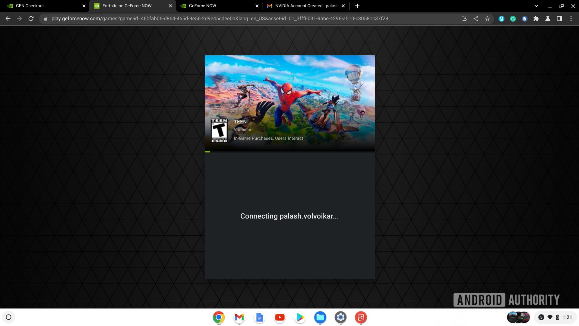The width and height of the screenshot is (579, 326).
Task: Toggle the browser side panel
Action: pyautogui.click(x=559, y=19)
